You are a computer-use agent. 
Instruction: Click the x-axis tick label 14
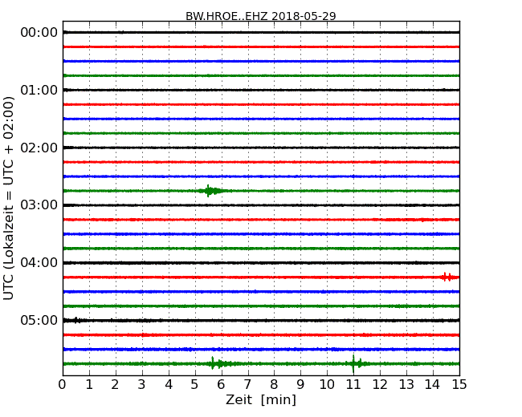433,385
